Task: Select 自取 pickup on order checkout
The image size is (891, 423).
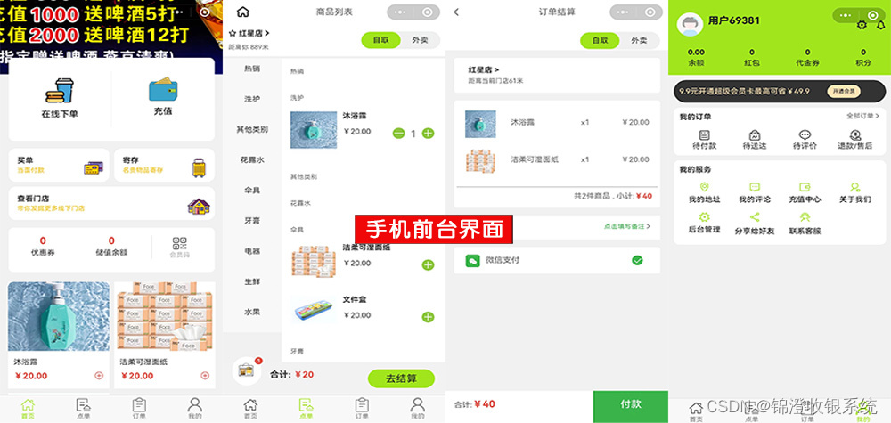Action: coord(600,40)
